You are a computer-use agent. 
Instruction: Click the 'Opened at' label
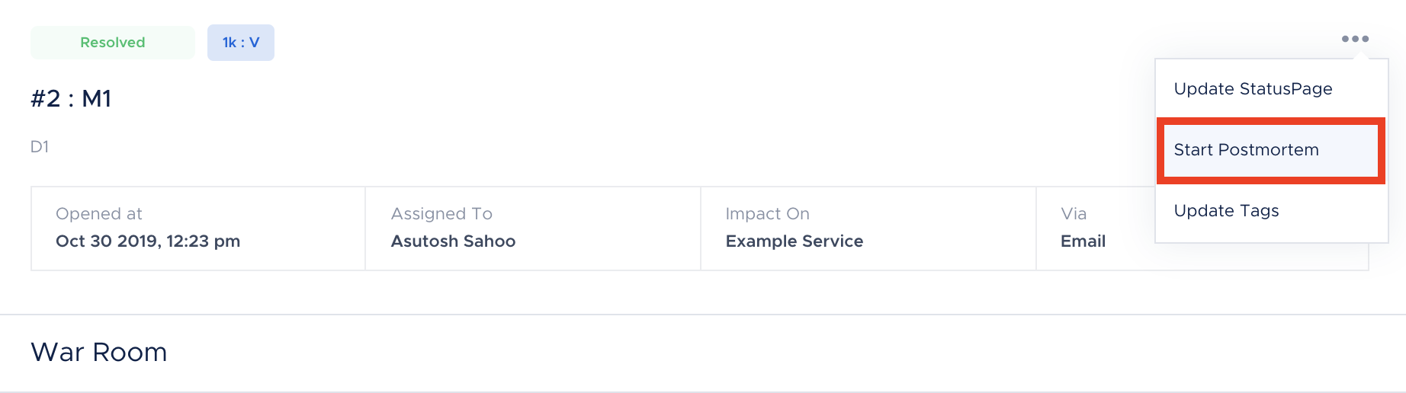point(99,214)
